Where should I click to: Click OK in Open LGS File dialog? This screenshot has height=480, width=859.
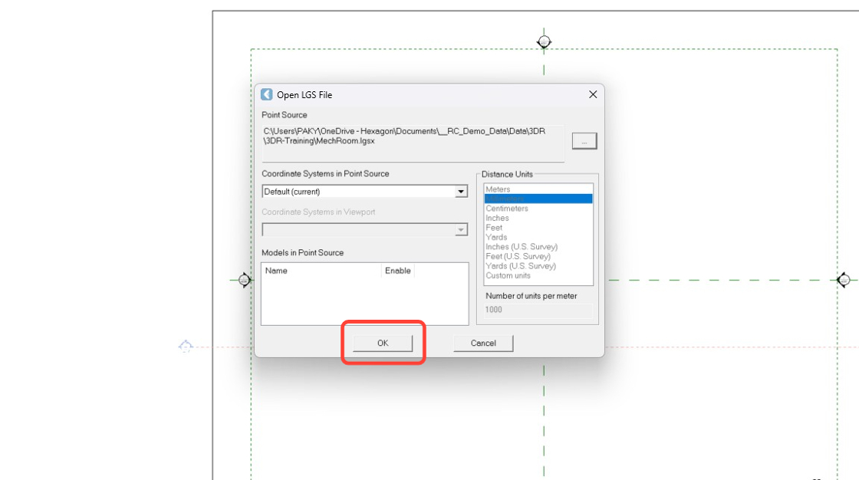383,343
